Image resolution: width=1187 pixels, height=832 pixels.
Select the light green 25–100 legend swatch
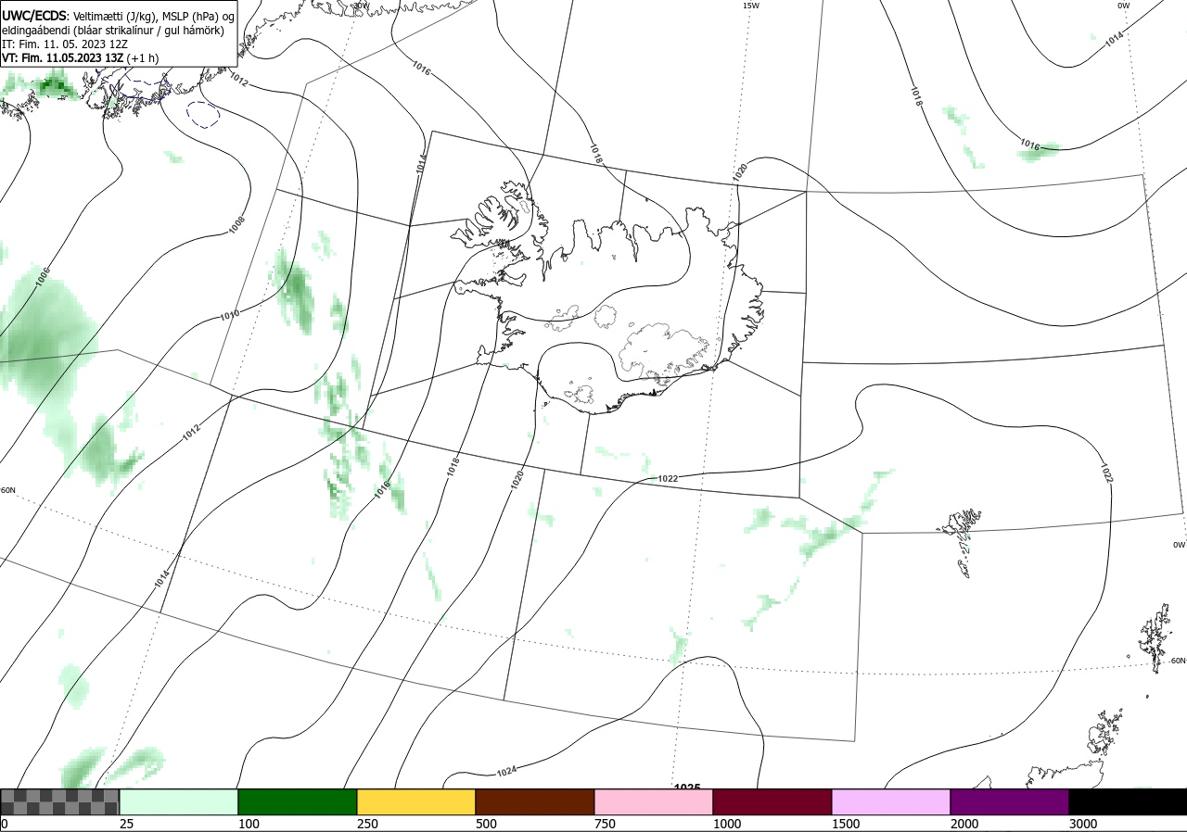coord(179,801)
